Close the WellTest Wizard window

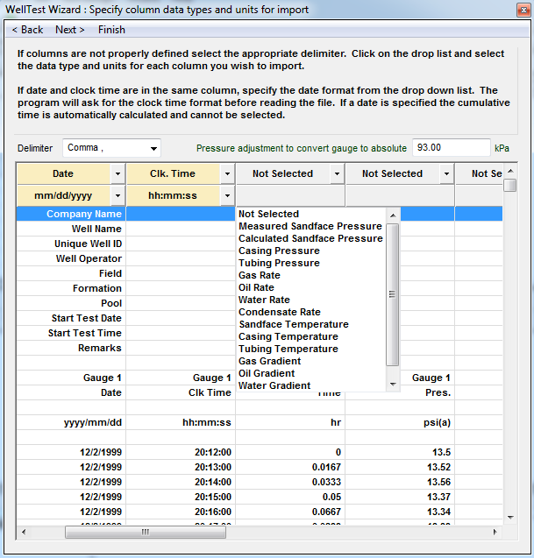523,10
